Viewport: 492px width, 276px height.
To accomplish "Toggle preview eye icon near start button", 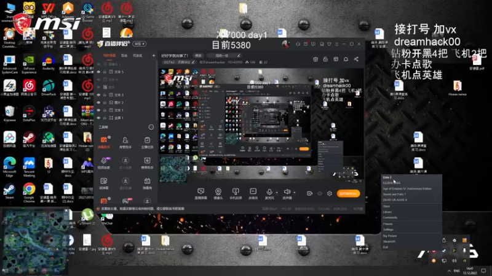I will (320, 193).
